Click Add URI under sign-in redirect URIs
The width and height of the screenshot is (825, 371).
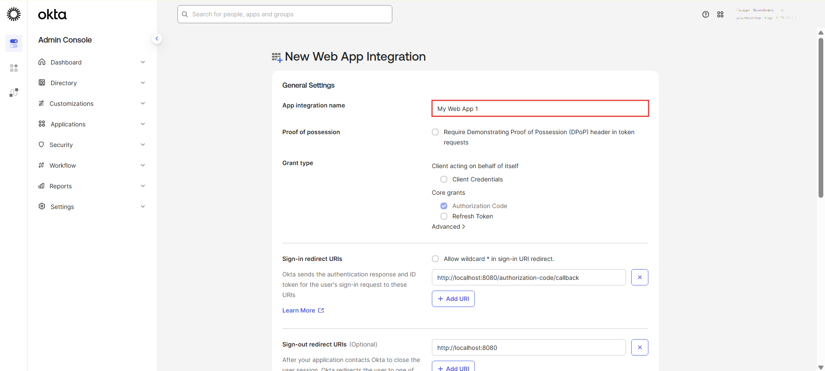click(453, 299)
